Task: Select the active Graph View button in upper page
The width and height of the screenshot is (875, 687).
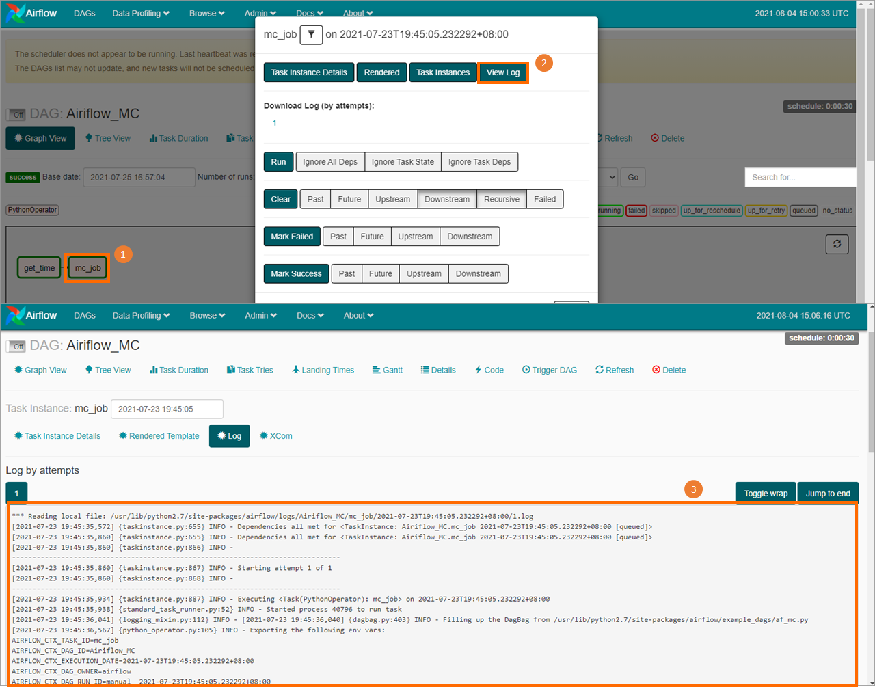Action: [x=40, y=138]
